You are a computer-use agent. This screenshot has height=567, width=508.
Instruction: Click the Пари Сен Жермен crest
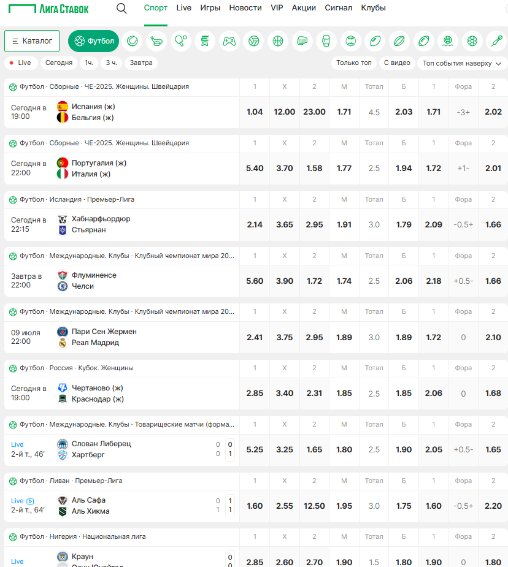(x=63, y=332)
